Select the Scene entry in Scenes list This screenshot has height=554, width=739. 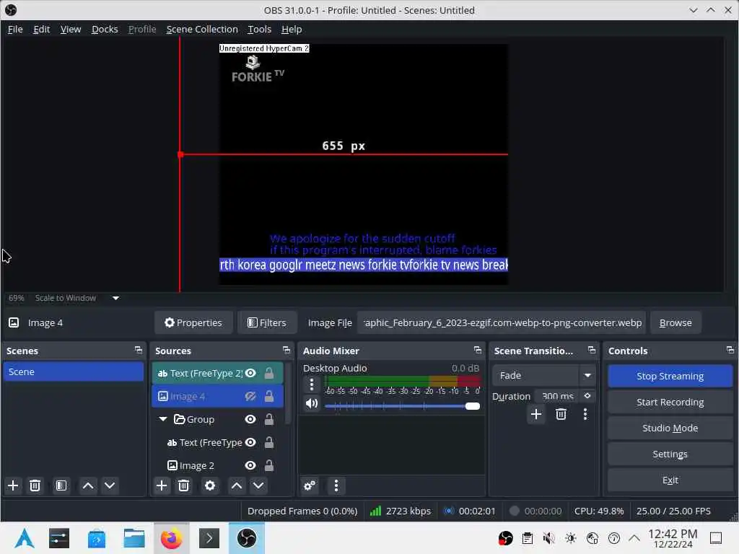pos(74,371)
